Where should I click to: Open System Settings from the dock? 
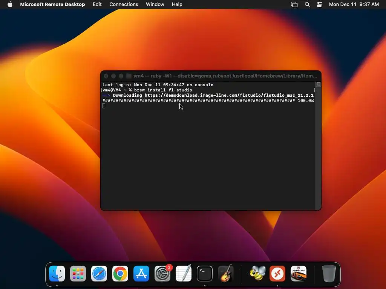coord(162,274)
